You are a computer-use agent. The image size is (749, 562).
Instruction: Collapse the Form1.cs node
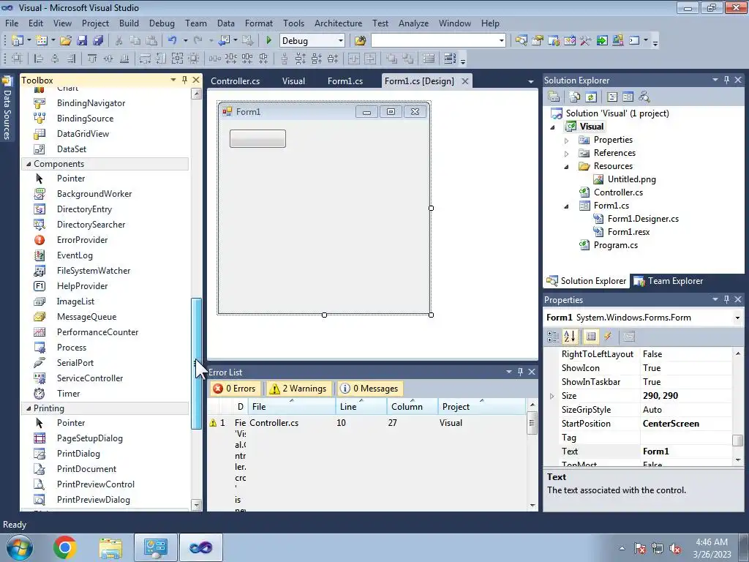pyautogui.click(x=567, y=206)
